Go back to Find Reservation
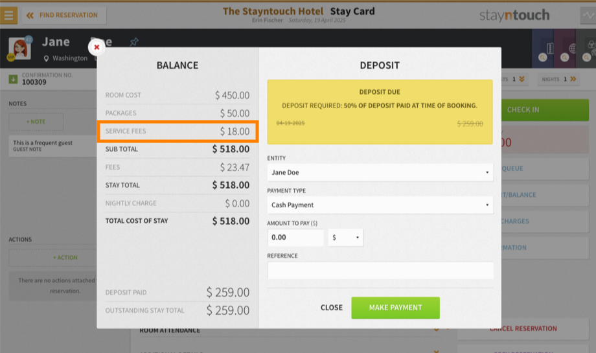596x353 pixels. (x=64, y=15)
